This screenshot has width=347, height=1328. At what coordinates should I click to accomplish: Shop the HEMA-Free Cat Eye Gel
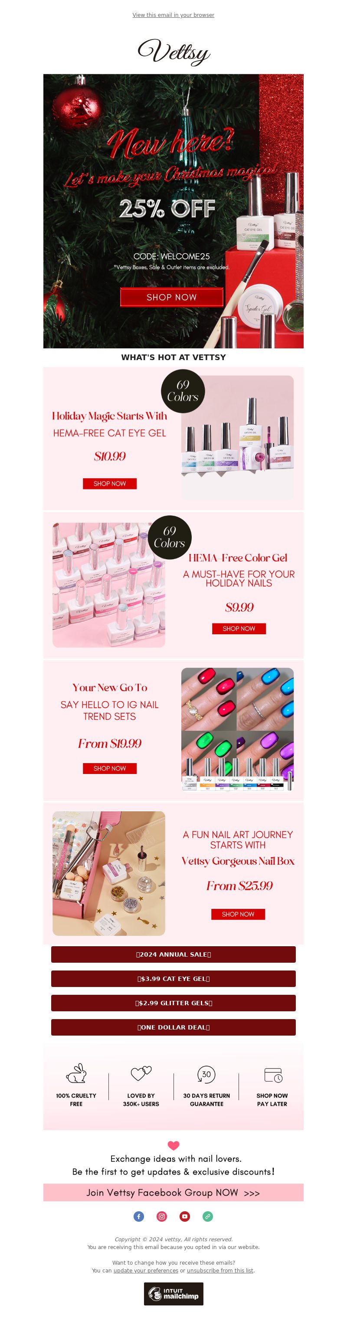(109, 484)
